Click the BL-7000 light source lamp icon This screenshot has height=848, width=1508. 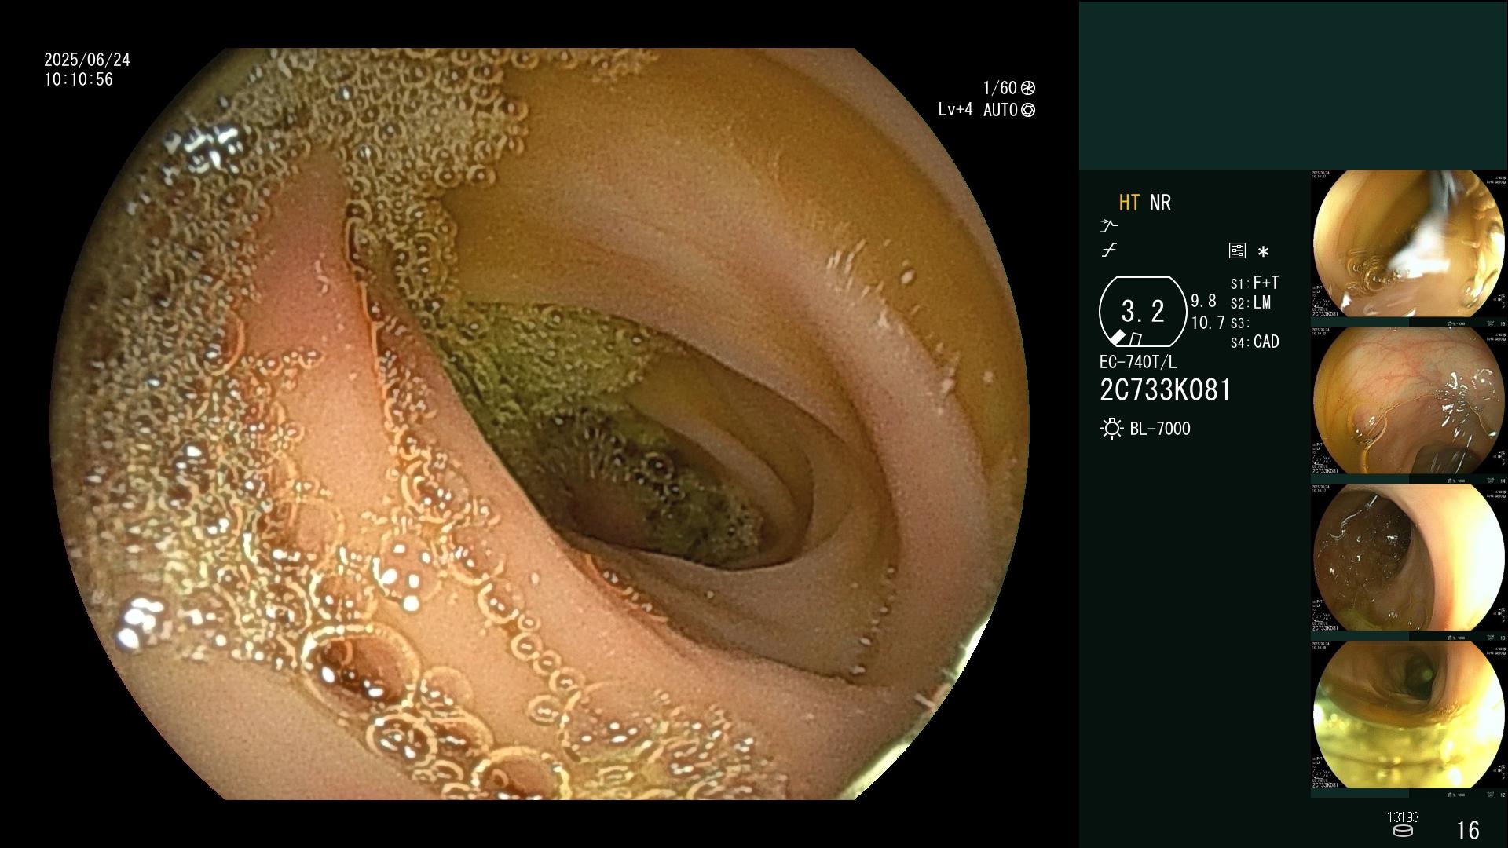tap(1111, 429)
